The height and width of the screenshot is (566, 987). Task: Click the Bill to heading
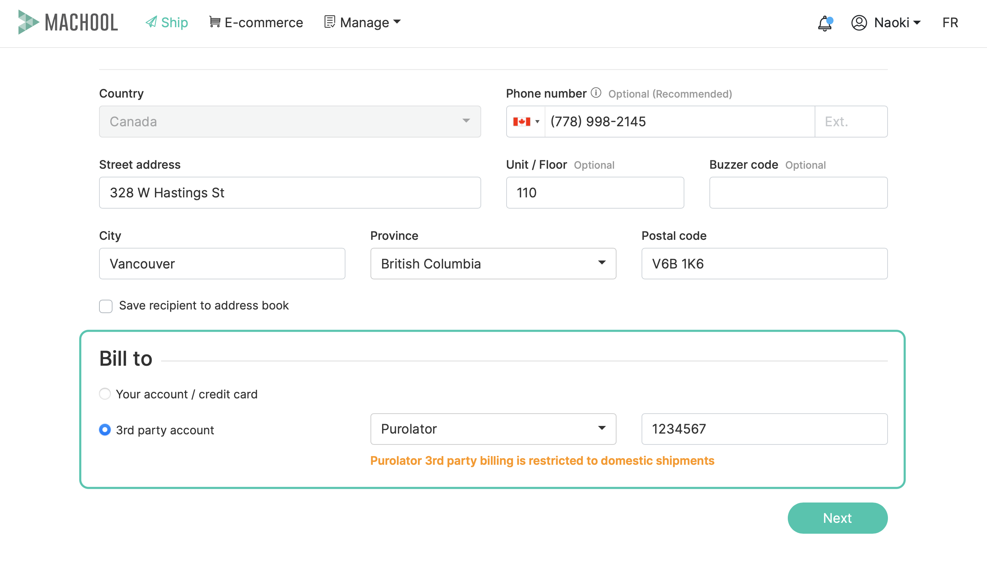tap(126, 358)
